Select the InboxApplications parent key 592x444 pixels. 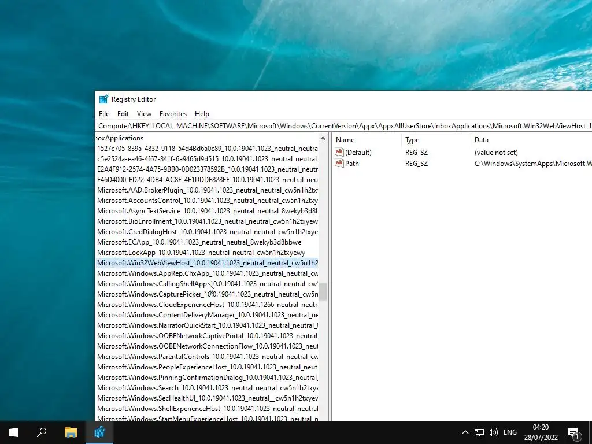click(120, 138)
